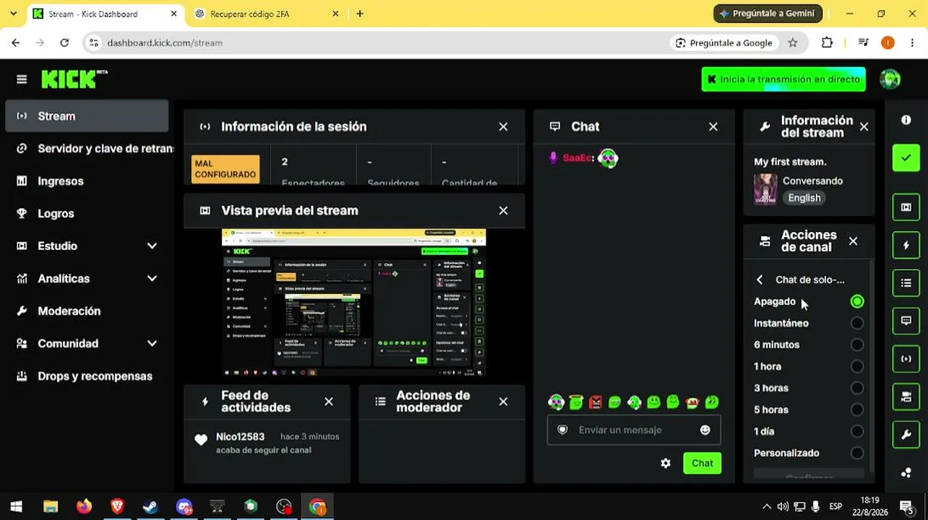The image size is (928, 520).
Task: Close the Vista previa del stream panel
Action: [503, 210]
